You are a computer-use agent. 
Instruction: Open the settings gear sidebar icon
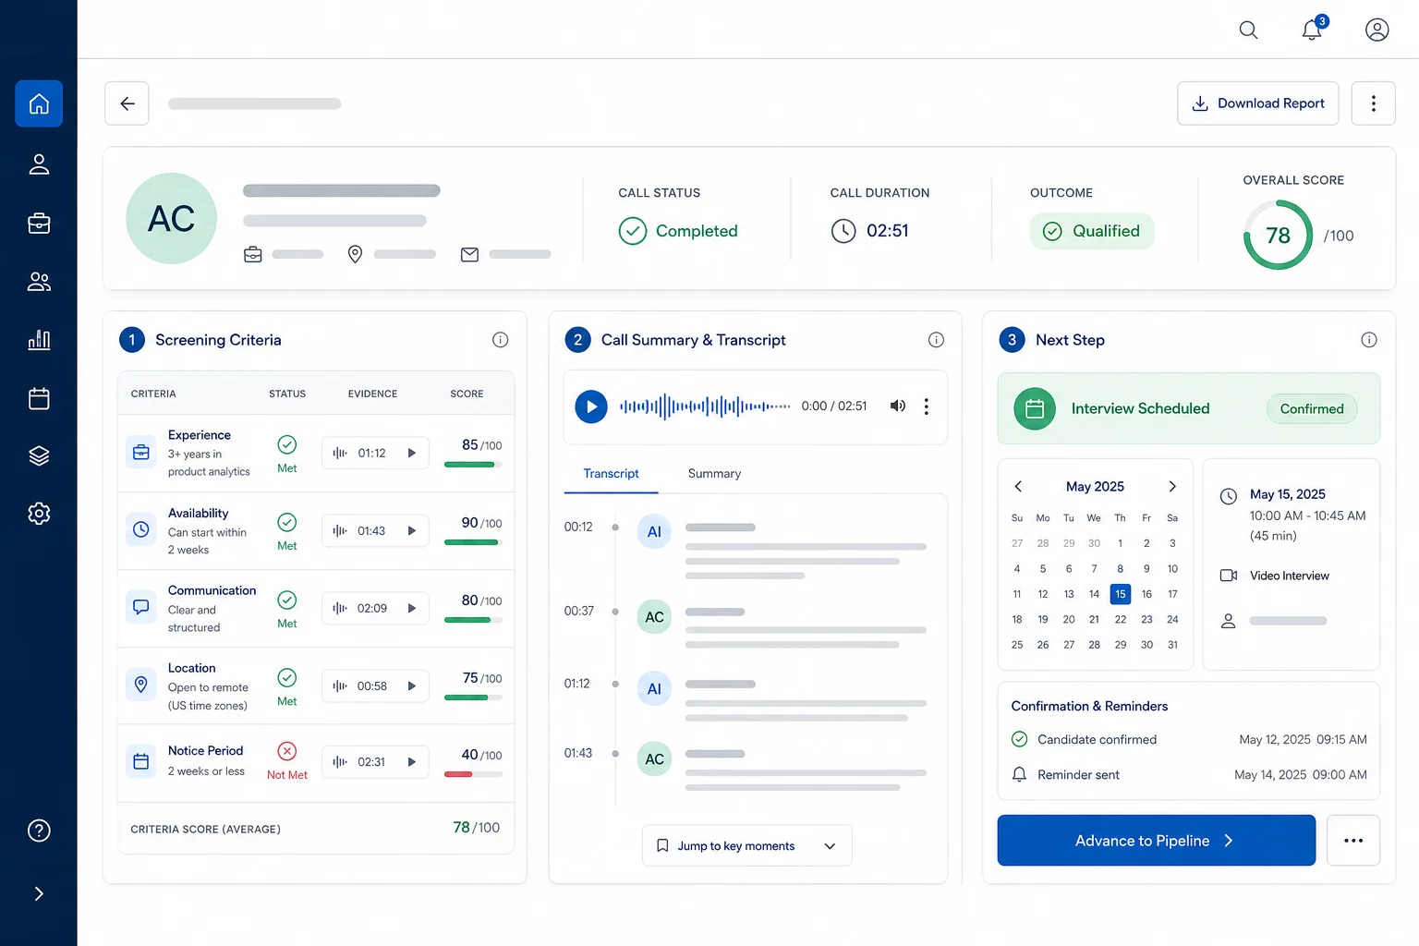39,514
